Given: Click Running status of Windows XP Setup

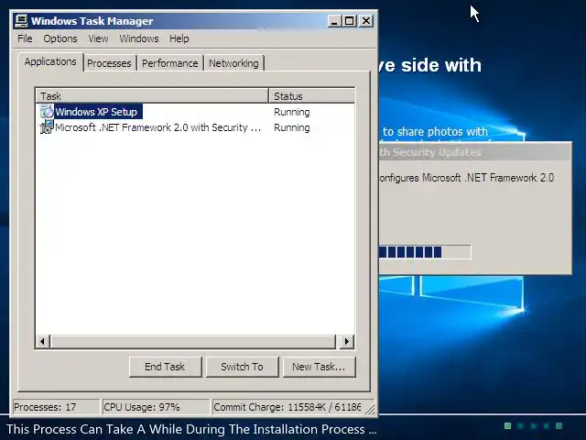Looking at the screenshot, I should pos(292,112).
